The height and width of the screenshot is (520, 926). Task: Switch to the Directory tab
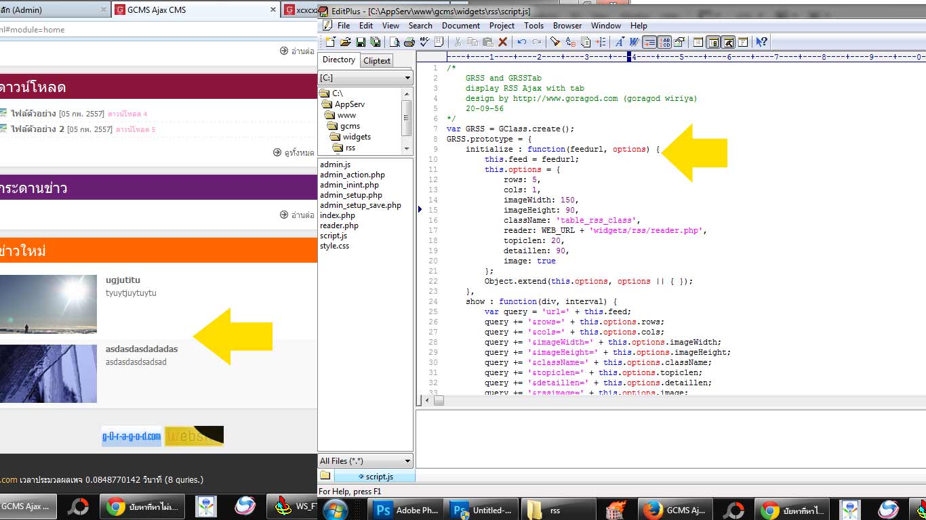pyautogui.click(x=339, y=60)
